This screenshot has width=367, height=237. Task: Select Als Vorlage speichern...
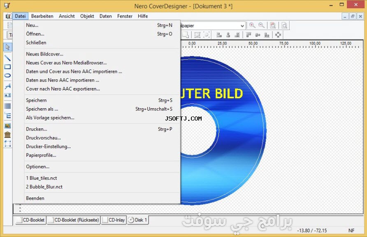(96, 117)
